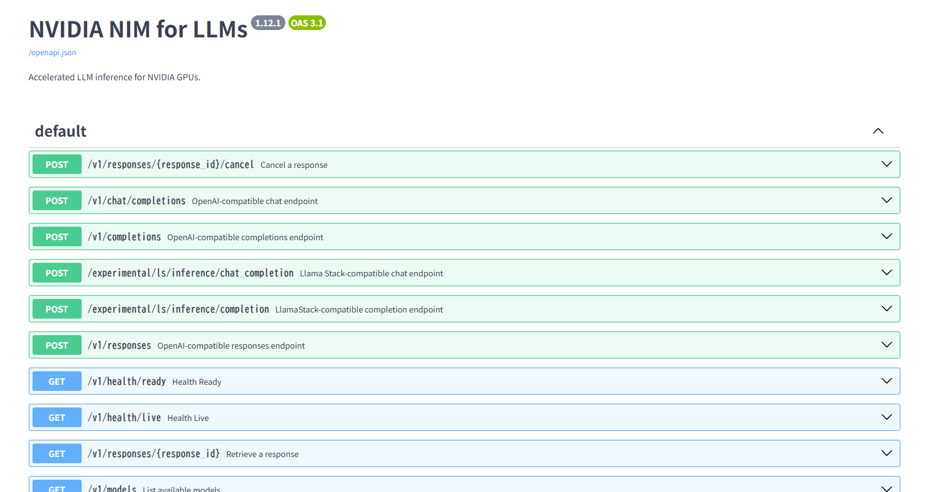Click POST badge for experimental inference/completion

[57, 309]
